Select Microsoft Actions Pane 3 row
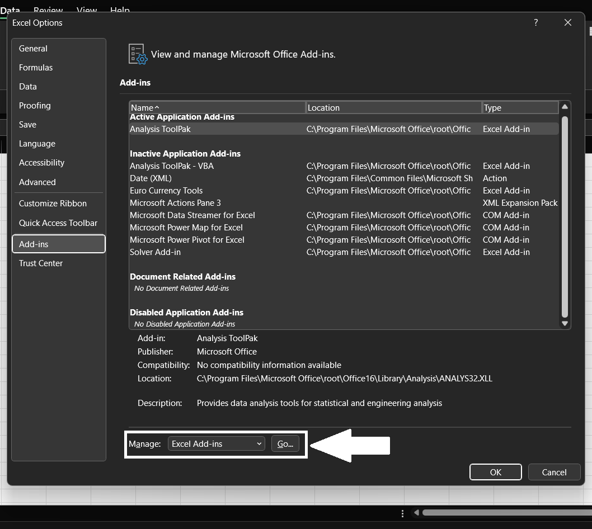 [344, 203]
